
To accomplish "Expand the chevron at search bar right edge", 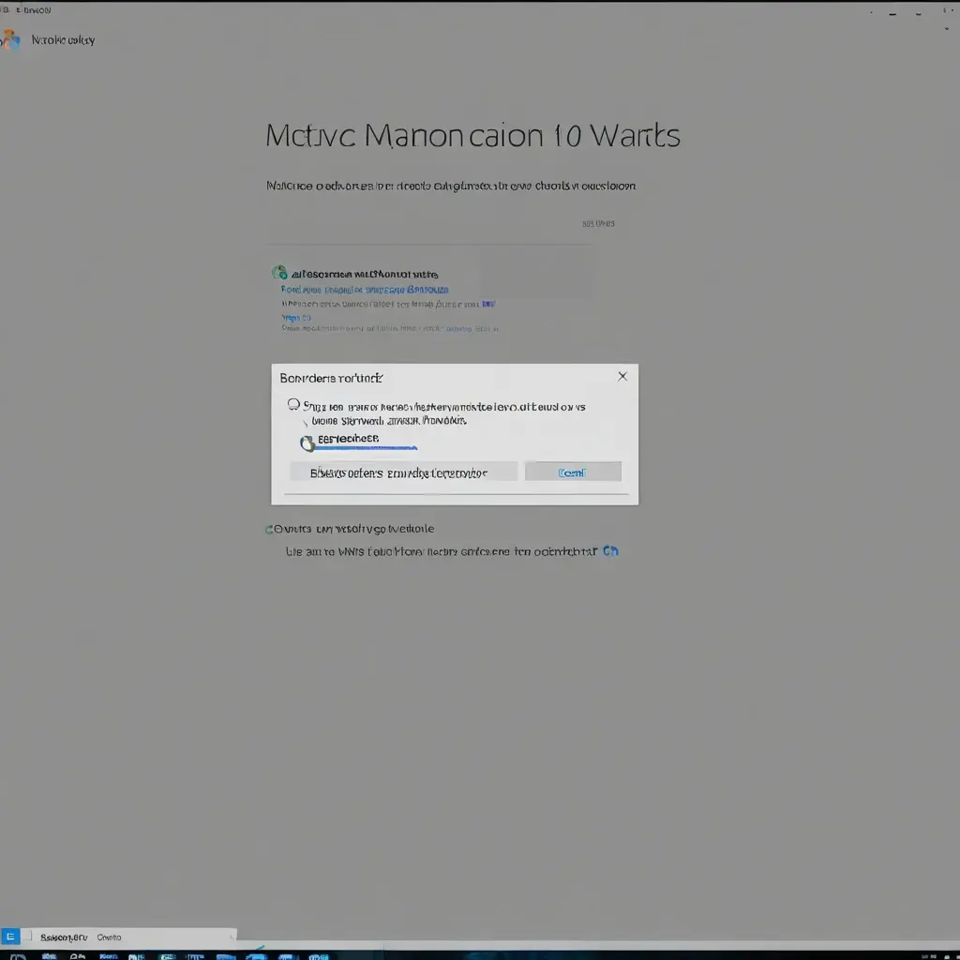I will (232, 937).
